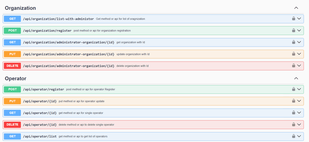This screenshot has height=142, width=309.
Task: Expand PUT administrator-organization/{id} row chevron
Action: click(299, 54)
